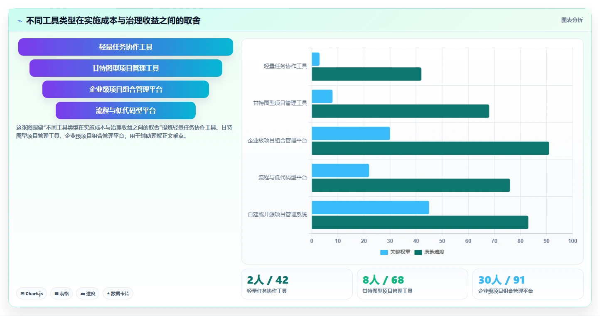600x316 pixels.
Task: Click 流程与低代码型平台 blue 关键权重 bar
Action: point(340,171)
